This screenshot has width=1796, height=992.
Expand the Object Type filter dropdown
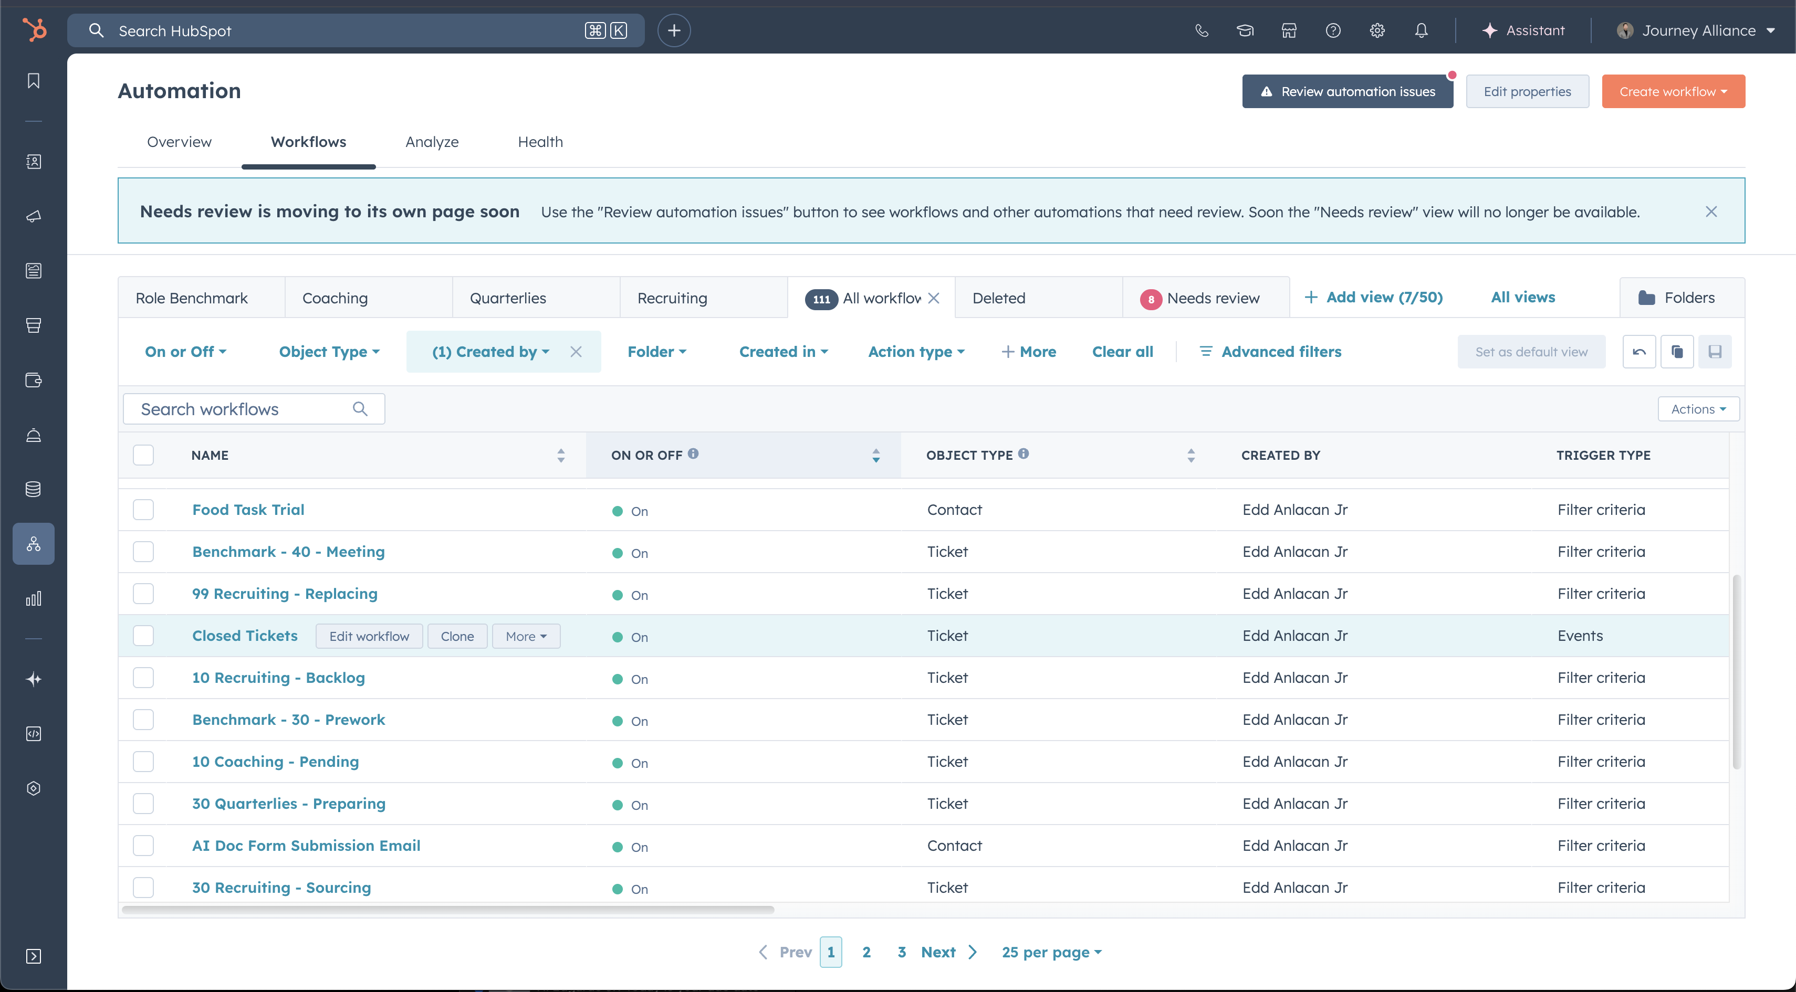click(329, 352)
